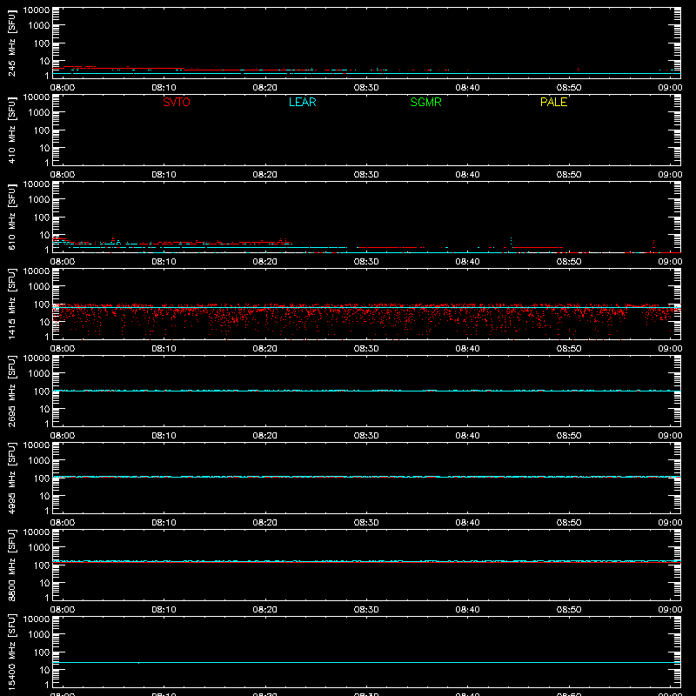Select the 1415 MHz [SFU] axis title
Screen dimensions: 696x696
click(x=11, y=304)
